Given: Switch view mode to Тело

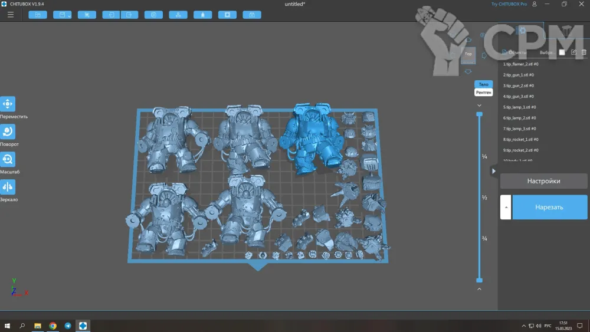Looking at the screenshot, I should tap(483, 84).
